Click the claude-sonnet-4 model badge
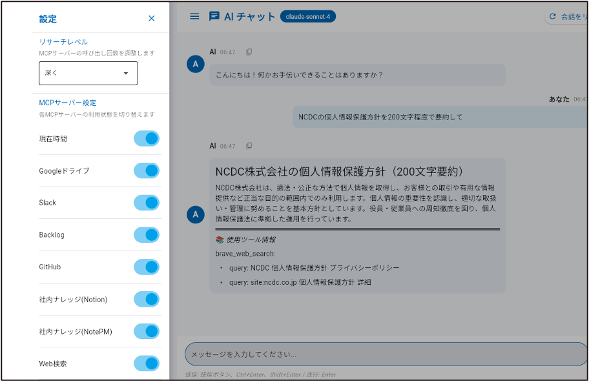The width and height of the screenshot is (589, 381). 307,17
